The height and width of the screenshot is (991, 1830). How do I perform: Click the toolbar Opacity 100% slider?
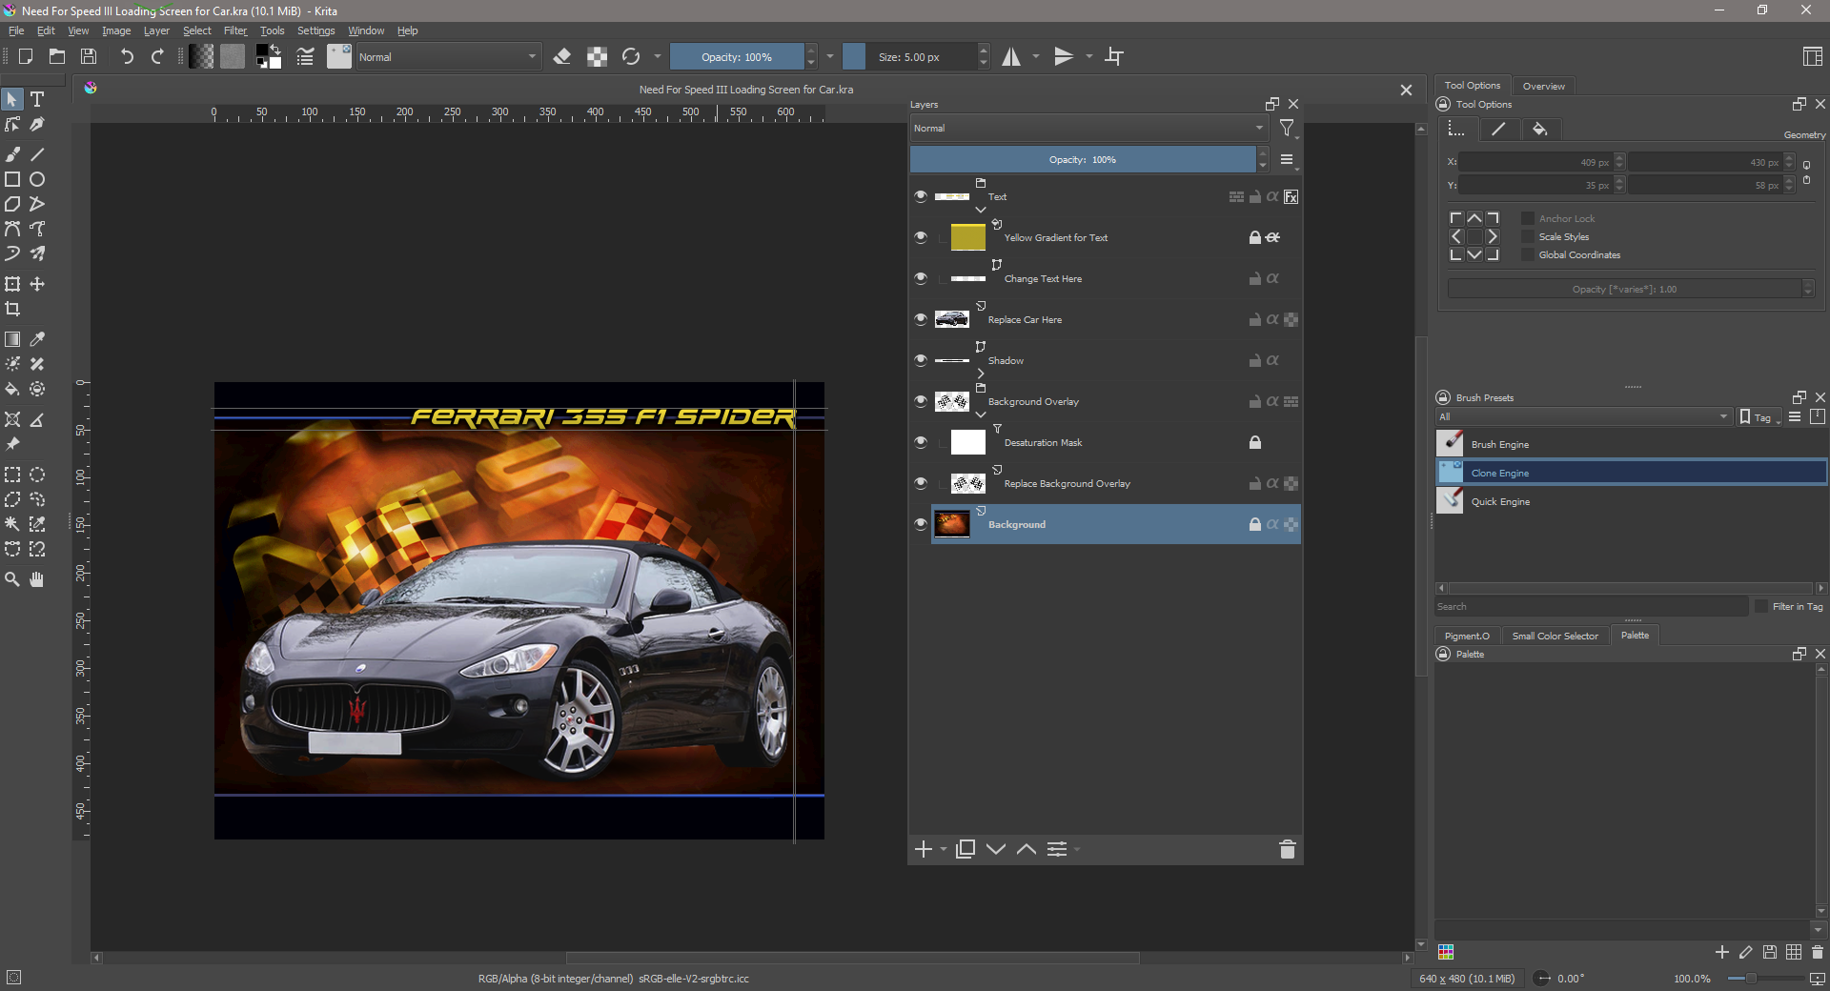point(737,57)
